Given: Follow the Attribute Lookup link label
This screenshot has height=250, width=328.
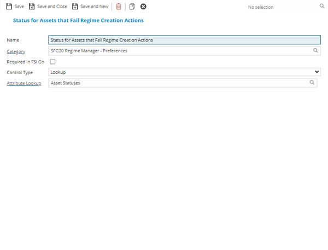Looking at the screenshot, I should pos(24,84).
